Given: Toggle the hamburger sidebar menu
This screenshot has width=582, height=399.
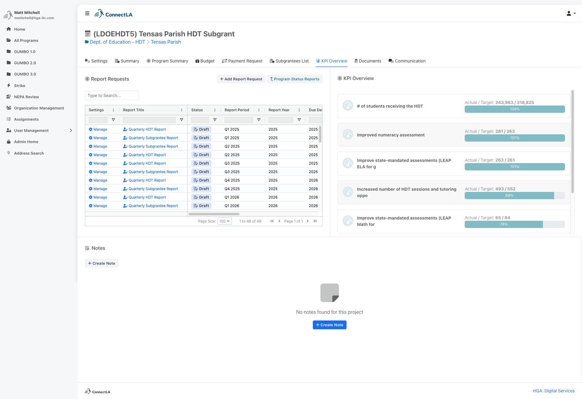Looking at the screenshot, I should [x=87, y=13].
